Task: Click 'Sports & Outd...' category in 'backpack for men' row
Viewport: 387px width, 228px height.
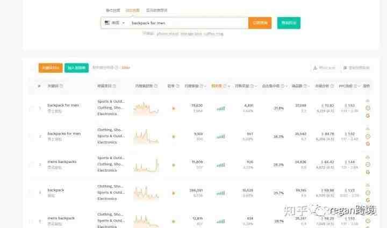Action: pos(111,101)
